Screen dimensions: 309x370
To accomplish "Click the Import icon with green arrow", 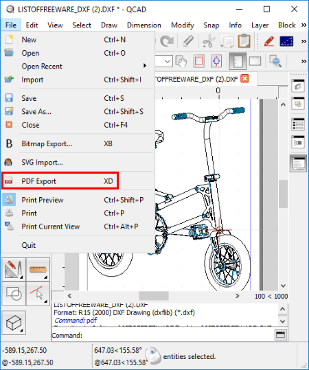I will click(9, 80).
